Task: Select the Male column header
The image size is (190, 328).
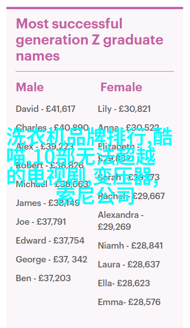Action: (30, 87)
